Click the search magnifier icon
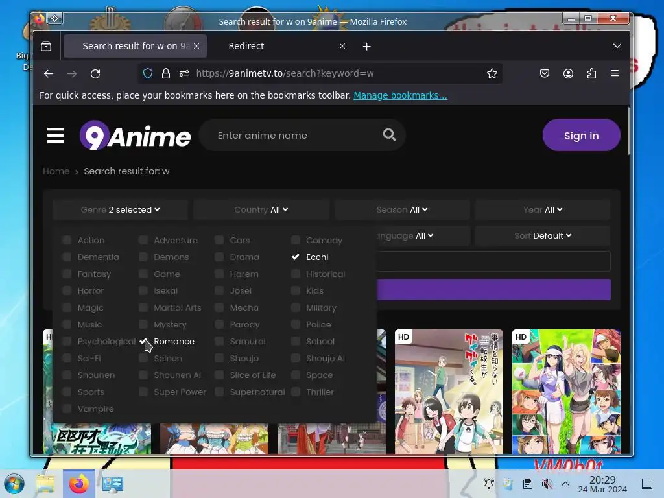Screen dimensions: 664x498 [x=389, y=135]
